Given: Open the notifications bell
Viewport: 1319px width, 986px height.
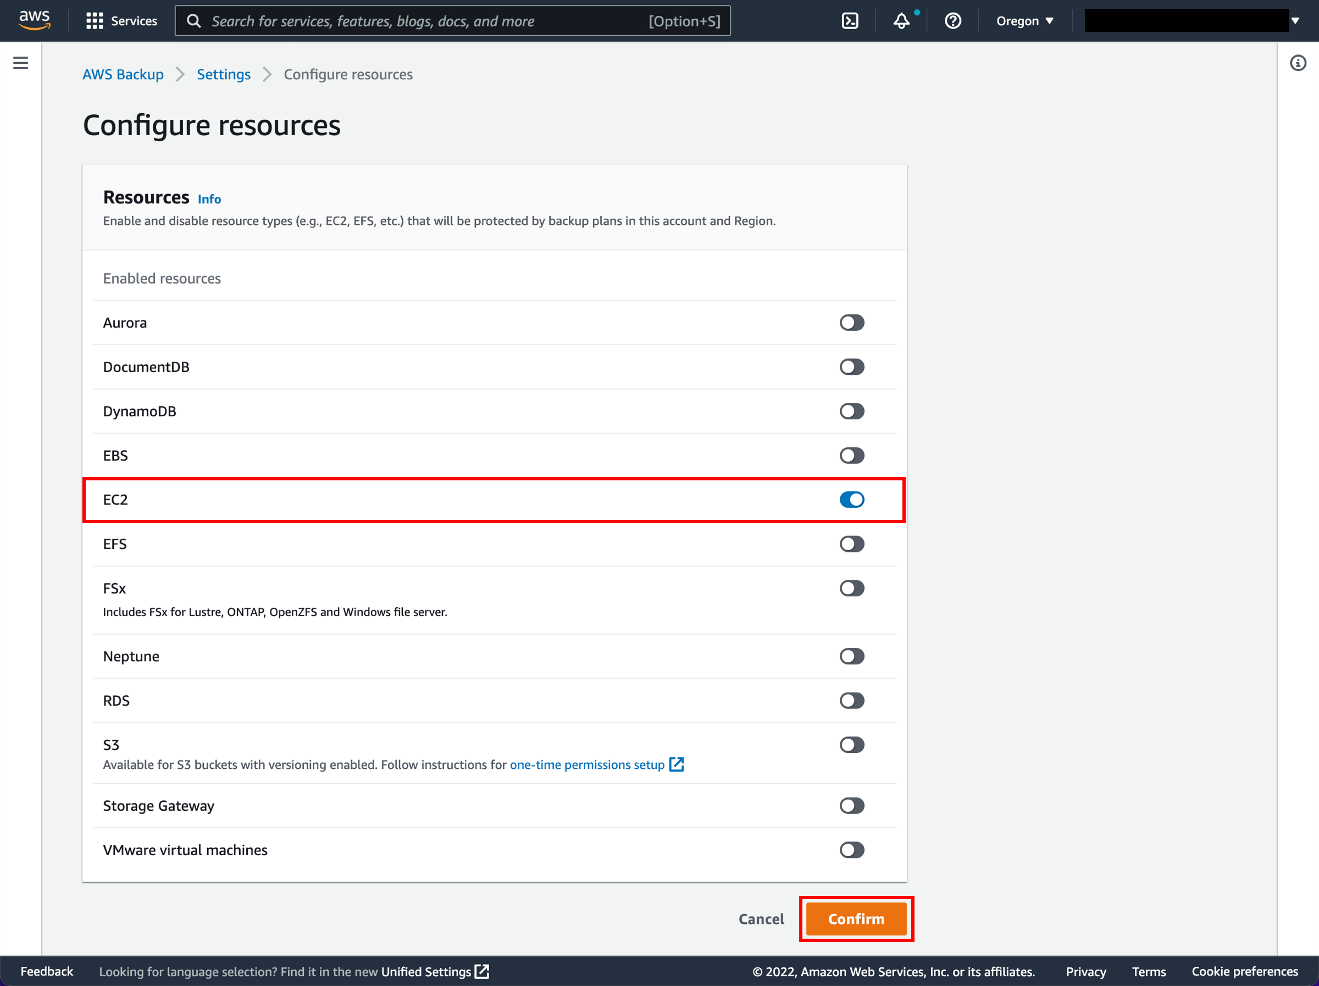Looking at the screenshot, I should pos(901,21).
